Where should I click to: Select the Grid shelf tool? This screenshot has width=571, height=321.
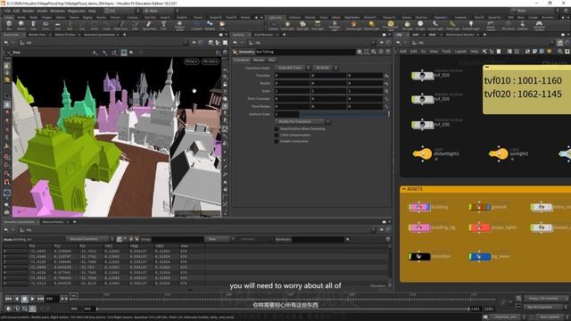click(x=57, y=25)
